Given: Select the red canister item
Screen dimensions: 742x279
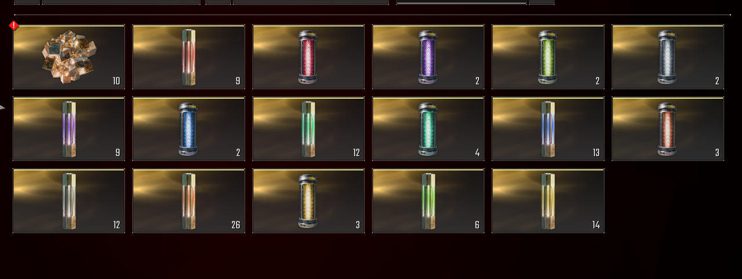Looking at the screenshot, I should [308, 57].
